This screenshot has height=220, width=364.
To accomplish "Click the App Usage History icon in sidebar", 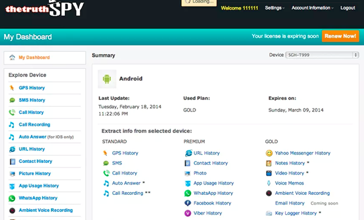I will pyautogui.click(x=12, y=186).
